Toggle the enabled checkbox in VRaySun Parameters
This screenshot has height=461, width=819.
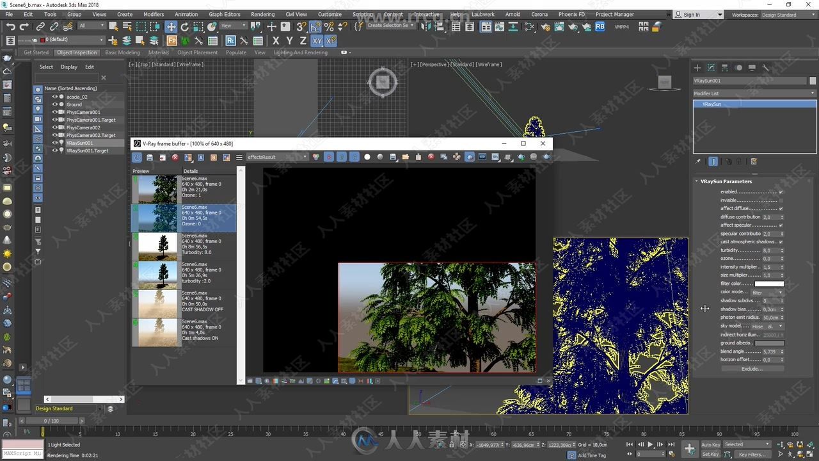(781, 192)
